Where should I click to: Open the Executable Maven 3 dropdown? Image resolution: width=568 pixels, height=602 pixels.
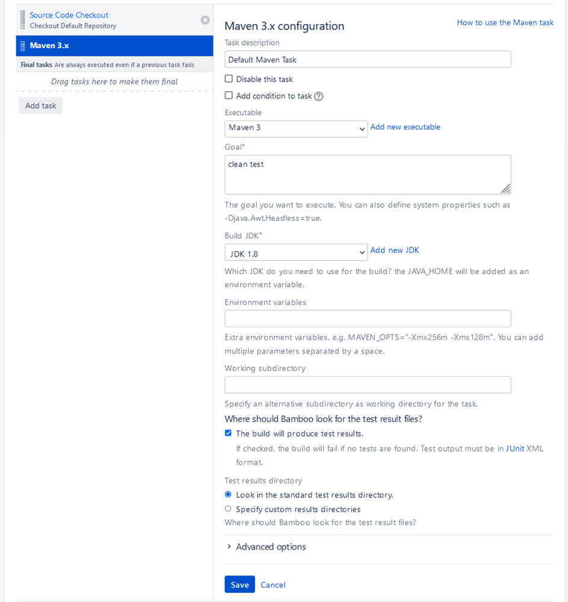tap(295, 128)
